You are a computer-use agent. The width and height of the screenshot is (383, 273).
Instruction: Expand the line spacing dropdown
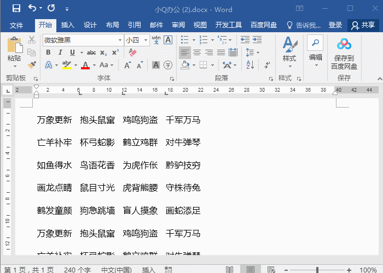(258, 52)
